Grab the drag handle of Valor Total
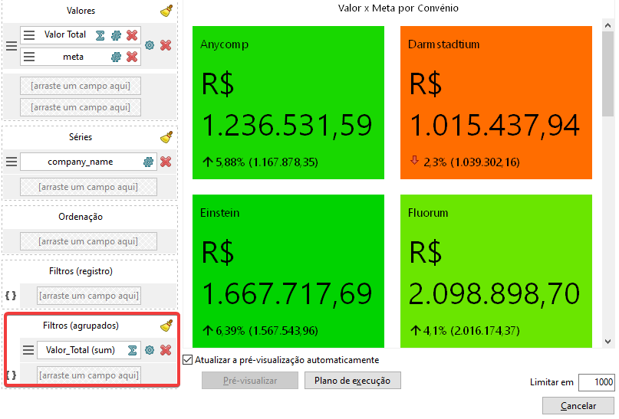This screenshot has width=619, height=419. coord(29,35)
